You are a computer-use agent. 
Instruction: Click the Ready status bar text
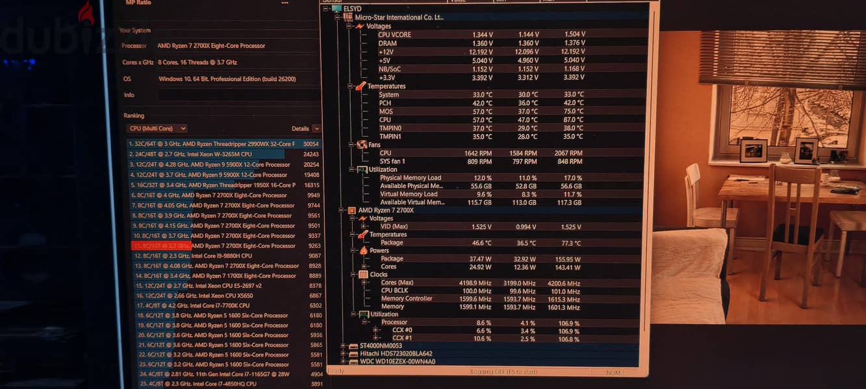click(336, 371)
